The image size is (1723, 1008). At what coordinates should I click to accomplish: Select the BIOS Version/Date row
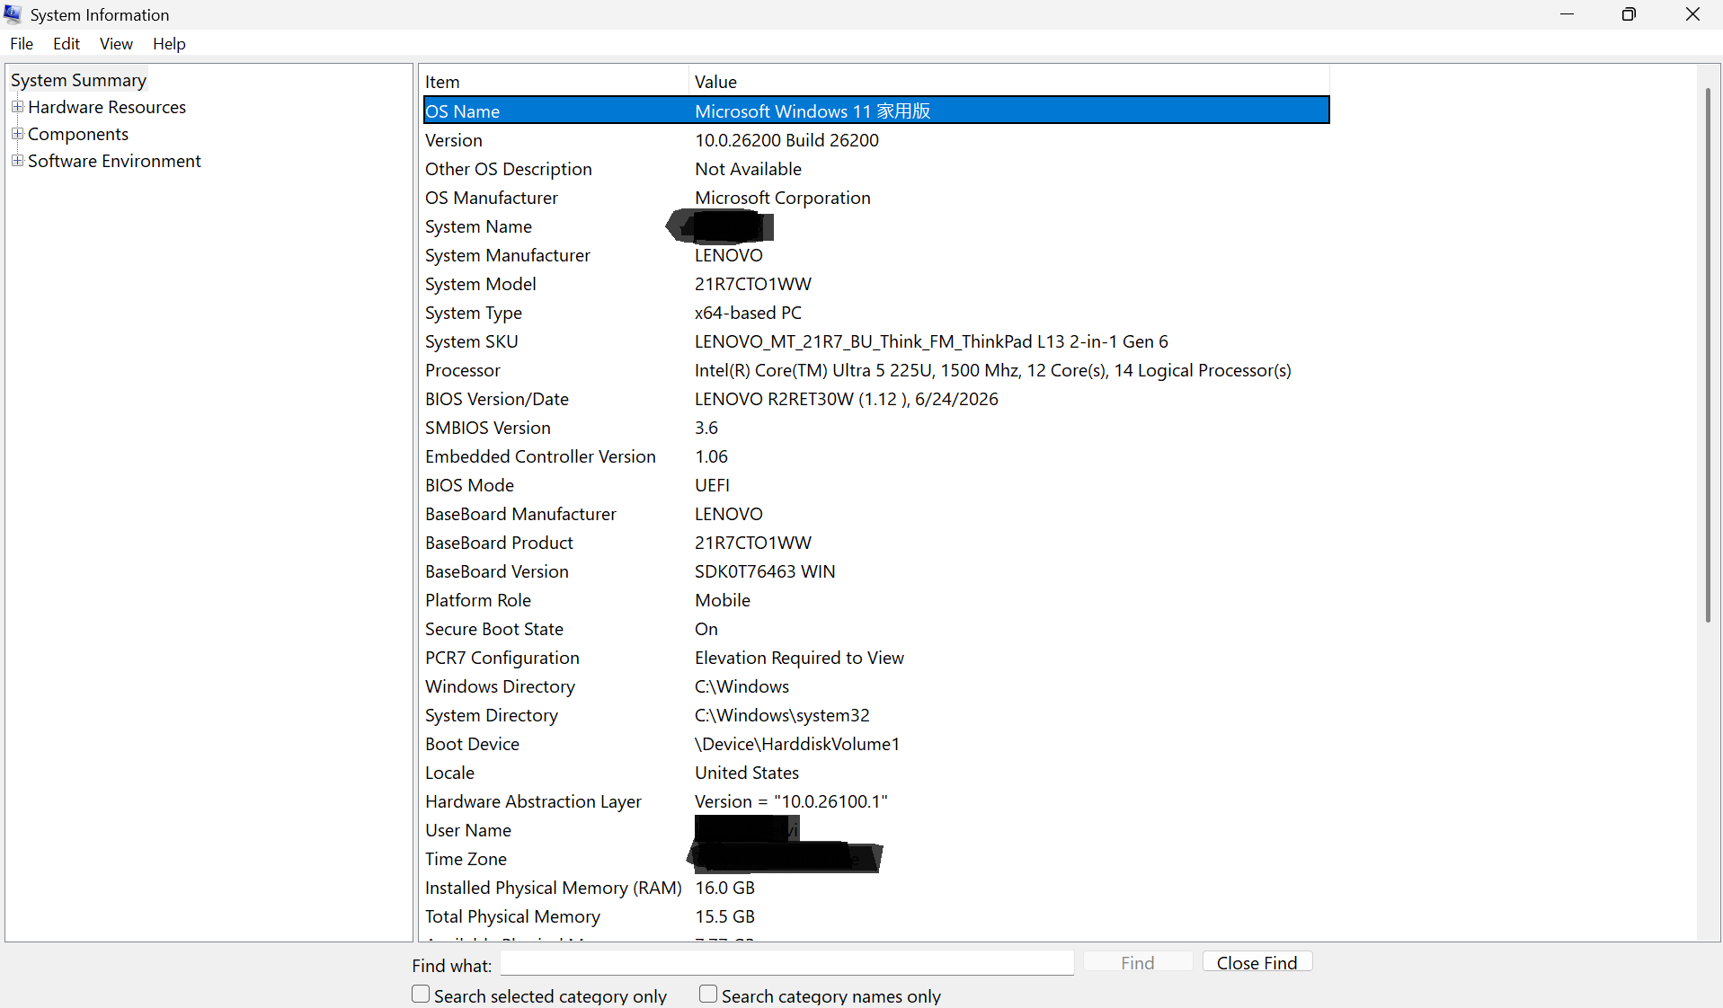pyautogui.click(x=876, y=399)
